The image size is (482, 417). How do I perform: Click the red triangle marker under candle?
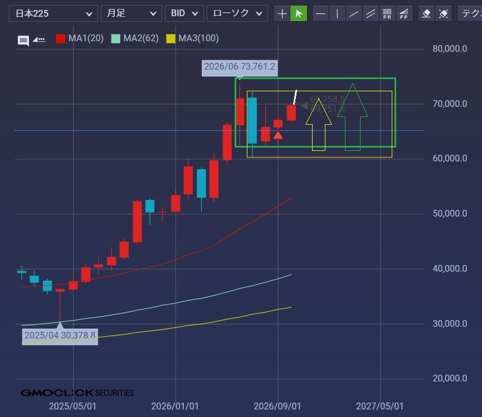(x=278, y=135)
